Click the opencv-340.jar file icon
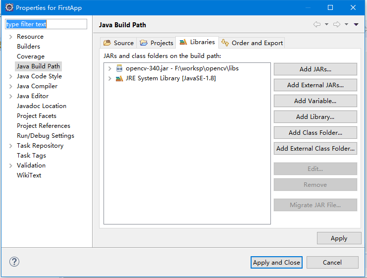367x278 pixels. tap(119, 68)
